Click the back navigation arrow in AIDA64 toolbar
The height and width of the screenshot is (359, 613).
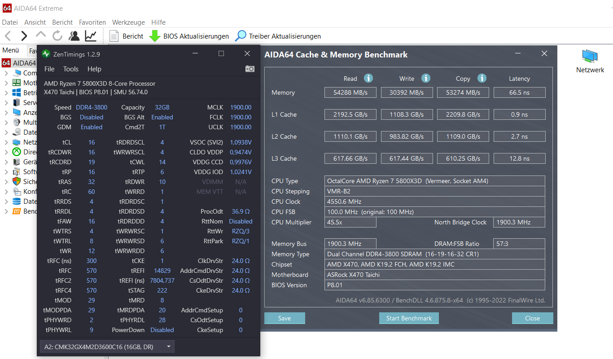coord(7,36)
